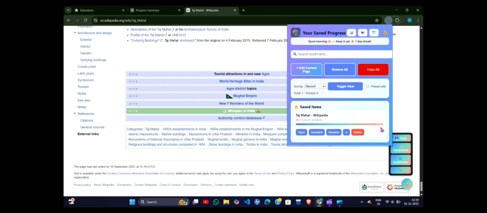The height and width of the screenshot is (213, 487).
Task: Focus the Search bookmarks field
Action: pos(342,54)
